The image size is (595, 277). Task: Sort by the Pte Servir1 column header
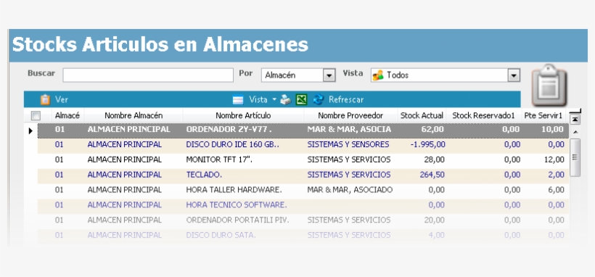pos(544,115)
